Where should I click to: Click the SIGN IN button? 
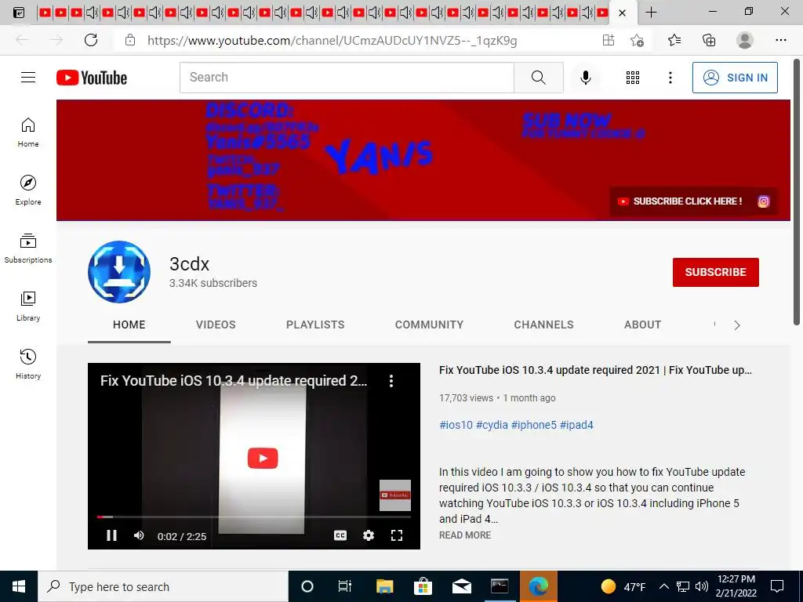click(735, 78)
